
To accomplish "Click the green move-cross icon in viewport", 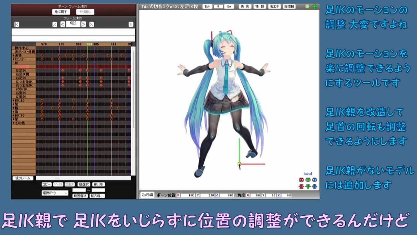I will click(x=314, y=7).
